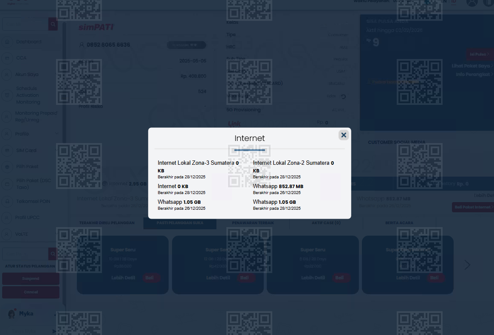Viewport: 494px width, 335px height.
Task: Click the Suspend button
Action: coord(31,279)
